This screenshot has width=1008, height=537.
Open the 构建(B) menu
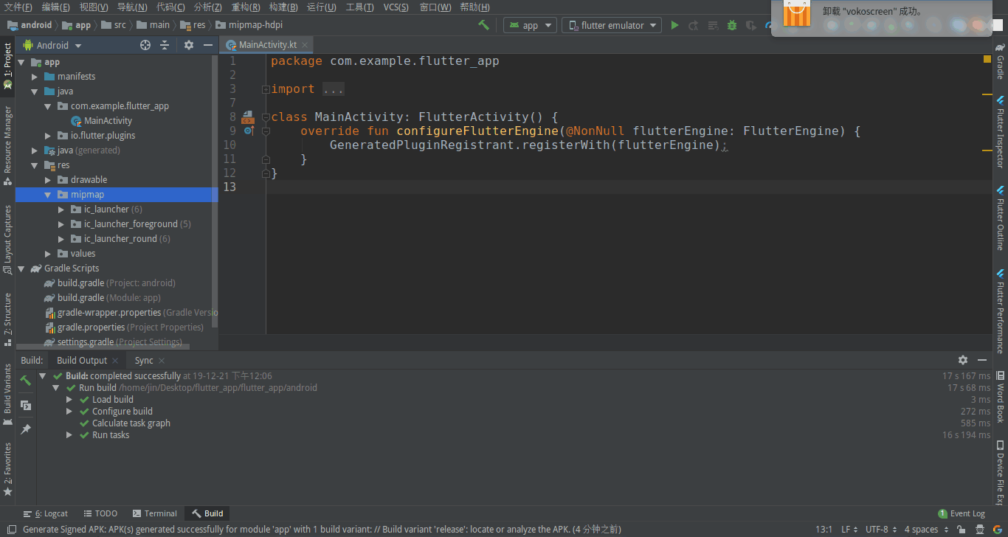[283, 7]
